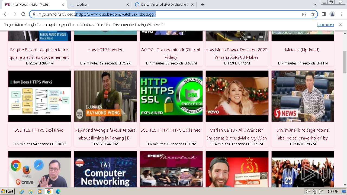Open 'Brigitte Bardot réagit à la lettre' video
This screenshot has height=195, width=347.
click(39, 53)
